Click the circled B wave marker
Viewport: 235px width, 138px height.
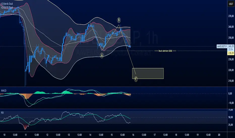coord(119,20)
